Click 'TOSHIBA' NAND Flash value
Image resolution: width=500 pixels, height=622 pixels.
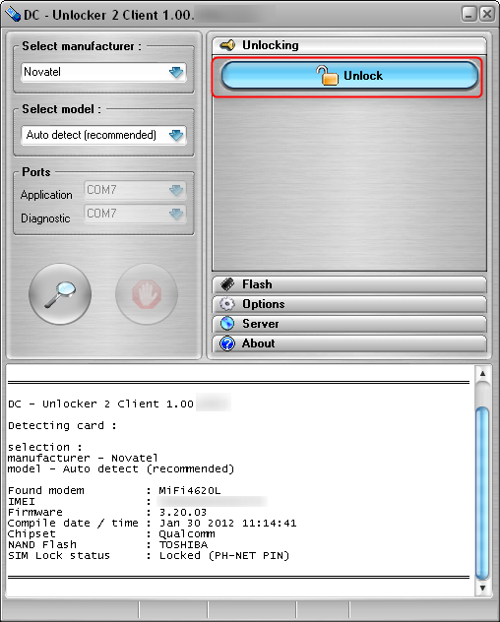click(183, 544)
